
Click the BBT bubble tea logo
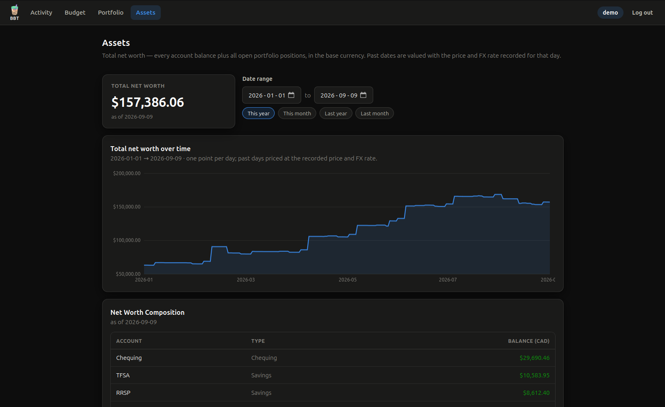pos(15,12)
